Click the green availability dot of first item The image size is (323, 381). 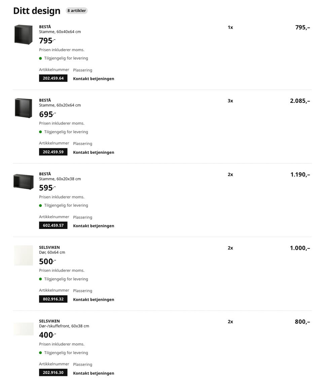[x=40, y=58]
